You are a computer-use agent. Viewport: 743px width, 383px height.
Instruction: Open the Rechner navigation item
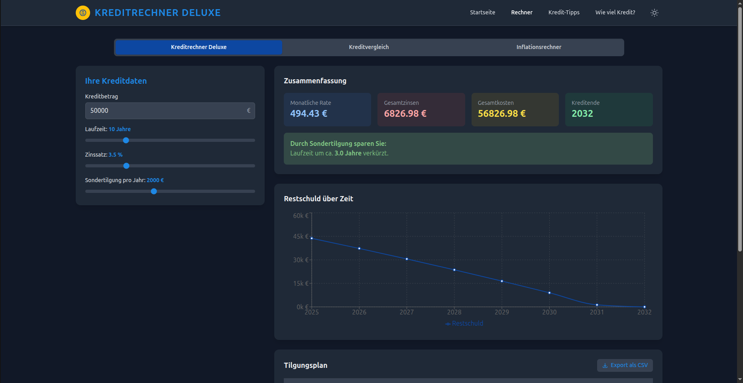521,12
